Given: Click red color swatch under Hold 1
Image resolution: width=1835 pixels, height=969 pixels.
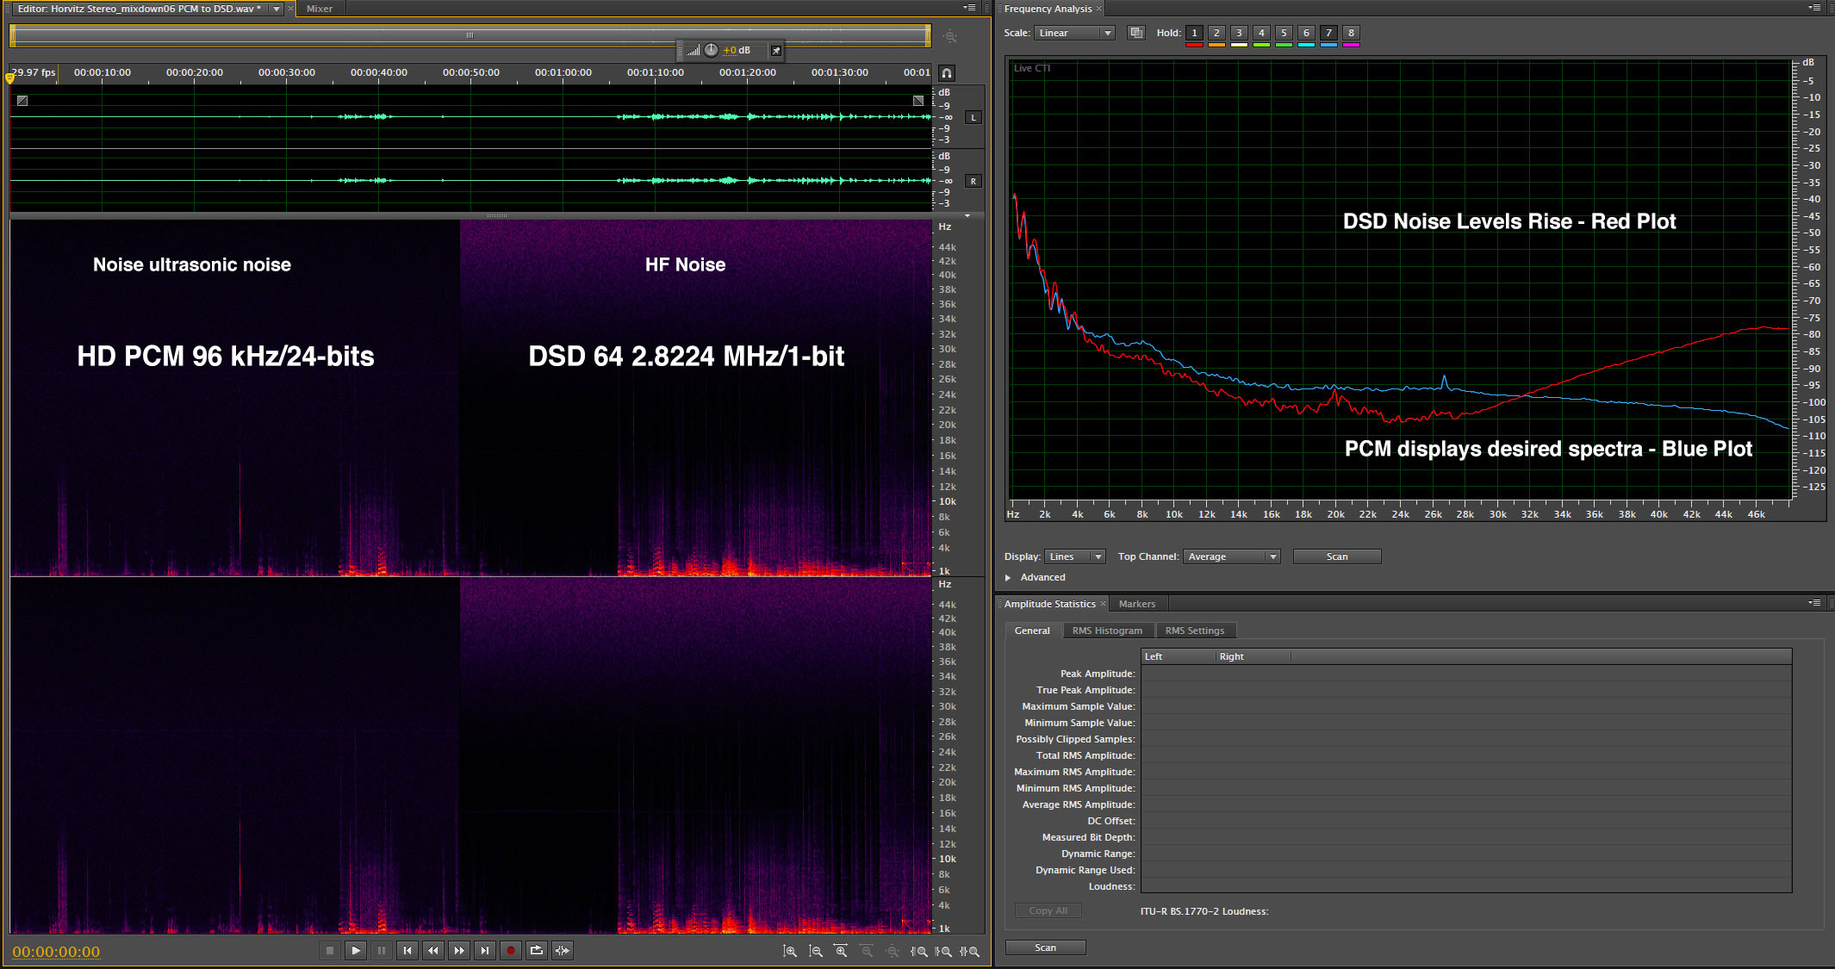Looking at the screenshot, I should pos(1194,44).
